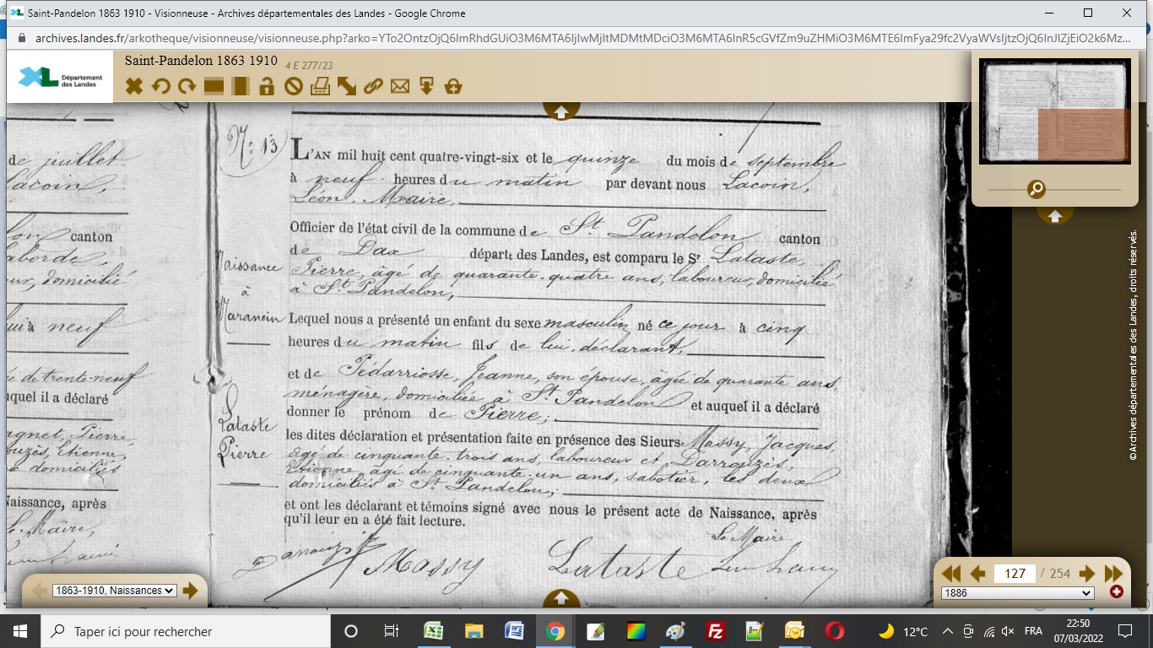Jump to last page
This screenshot has width=1153, height=648.
pos(1113,574)
